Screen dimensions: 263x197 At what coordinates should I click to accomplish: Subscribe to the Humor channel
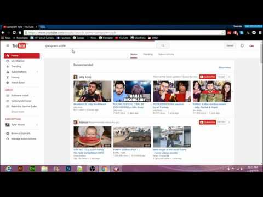click(x=208, y=122)
